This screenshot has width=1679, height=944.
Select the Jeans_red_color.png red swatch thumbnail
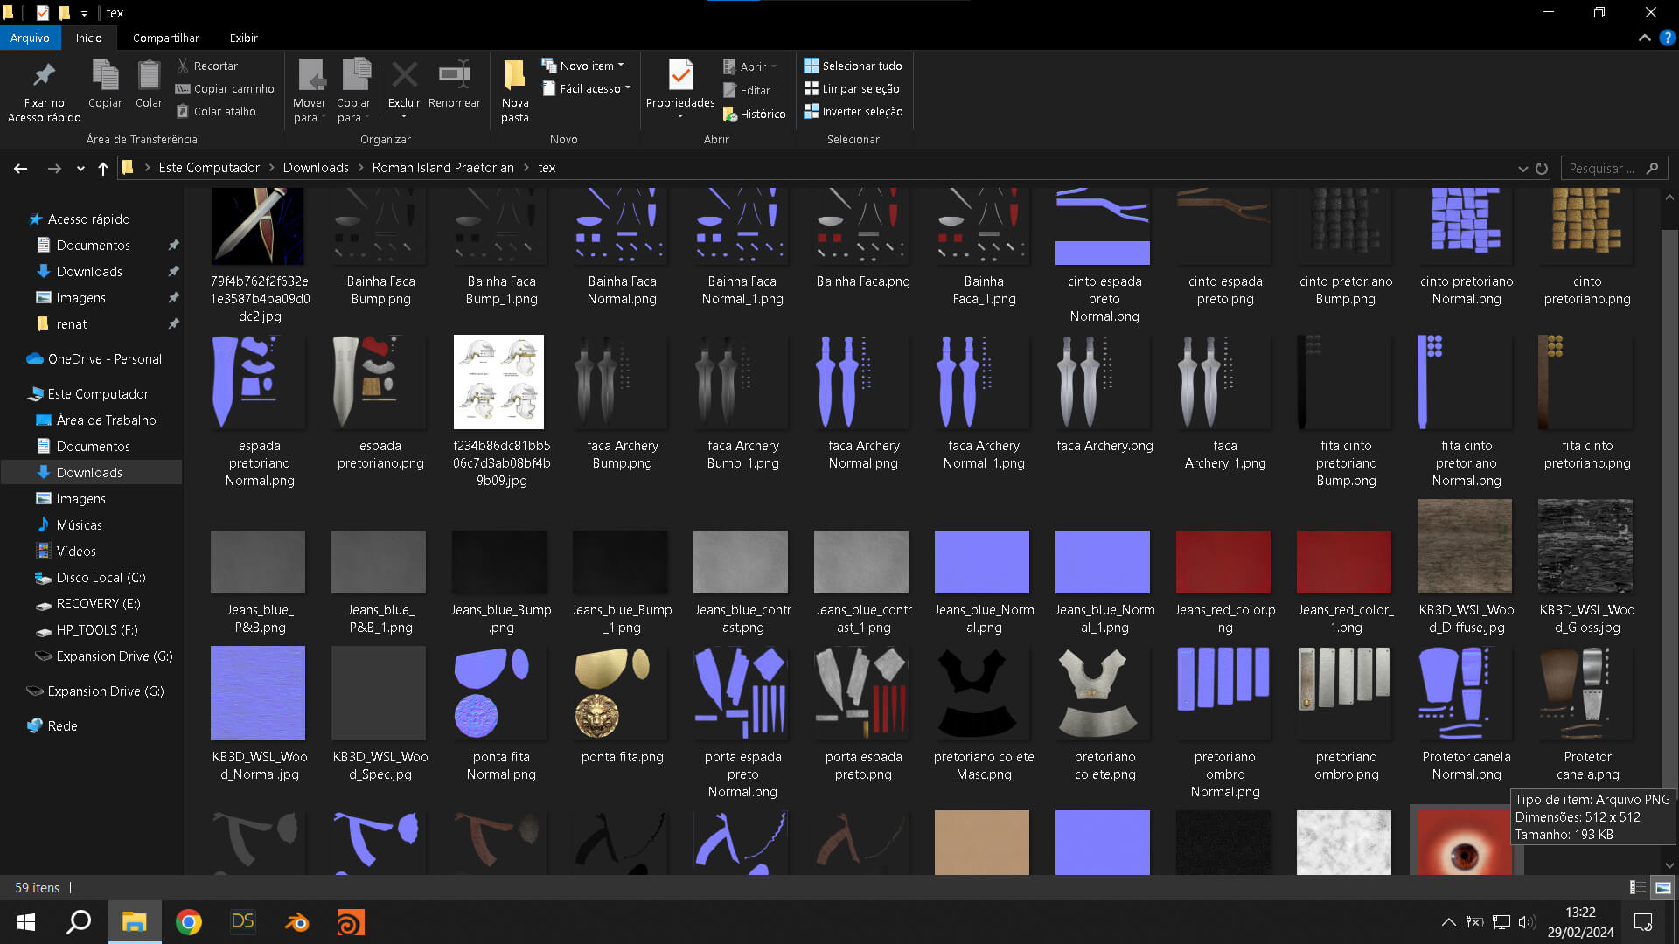[1223, 562]
